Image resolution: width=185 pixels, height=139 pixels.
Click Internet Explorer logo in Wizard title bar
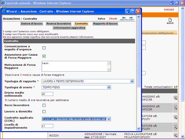point(4,11)
